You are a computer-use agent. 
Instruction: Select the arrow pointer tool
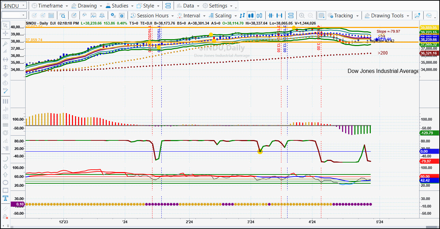coord(5,25)
